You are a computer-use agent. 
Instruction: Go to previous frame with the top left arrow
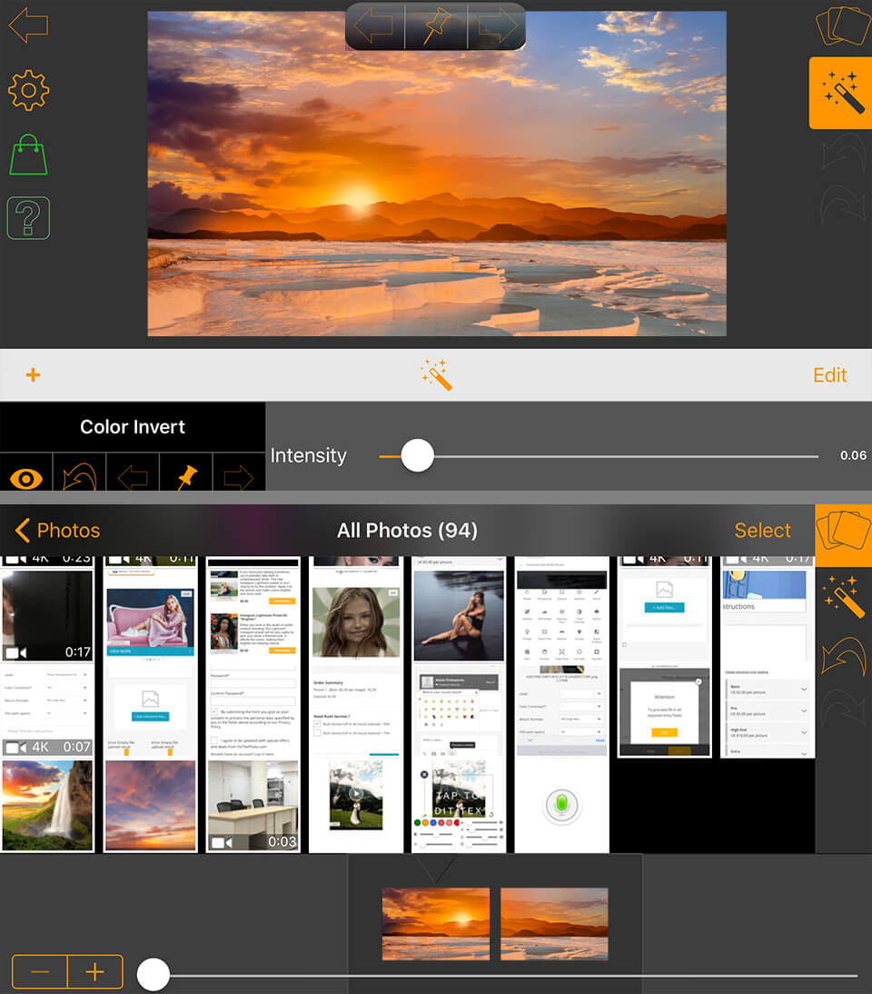tap(375, 26)
